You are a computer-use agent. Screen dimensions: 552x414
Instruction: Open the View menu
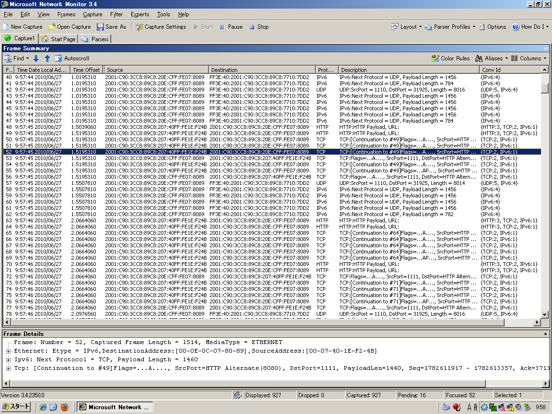pos(44,14)
